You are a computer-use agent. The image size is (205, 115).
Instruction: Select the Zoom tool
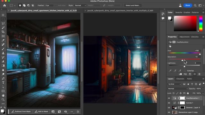(3, 99)
